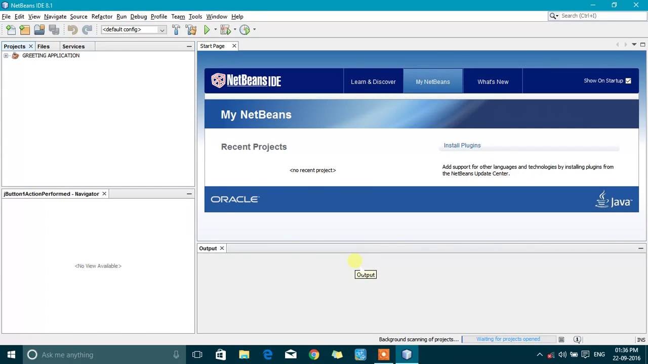Click the Build Project hammer icon
The width and height of the screenshot is (648, 364).
pyautogui.click(x=176, y=30)
